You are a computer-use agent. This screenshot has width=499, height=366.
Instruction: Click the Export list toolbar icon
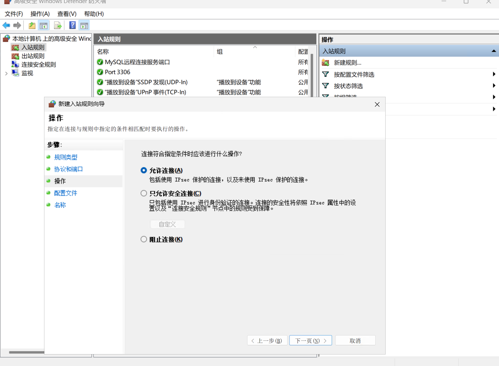[58, 26]
